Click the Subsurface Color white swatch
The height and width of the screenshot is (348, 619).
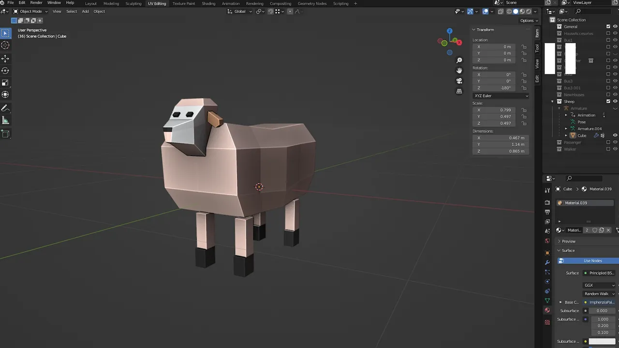tap(602, 341)
